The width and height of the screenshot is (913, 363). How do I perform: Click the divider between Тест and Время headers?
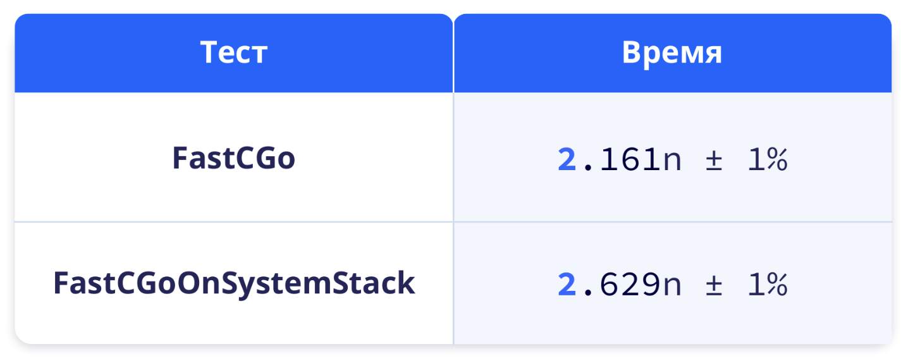453,53
